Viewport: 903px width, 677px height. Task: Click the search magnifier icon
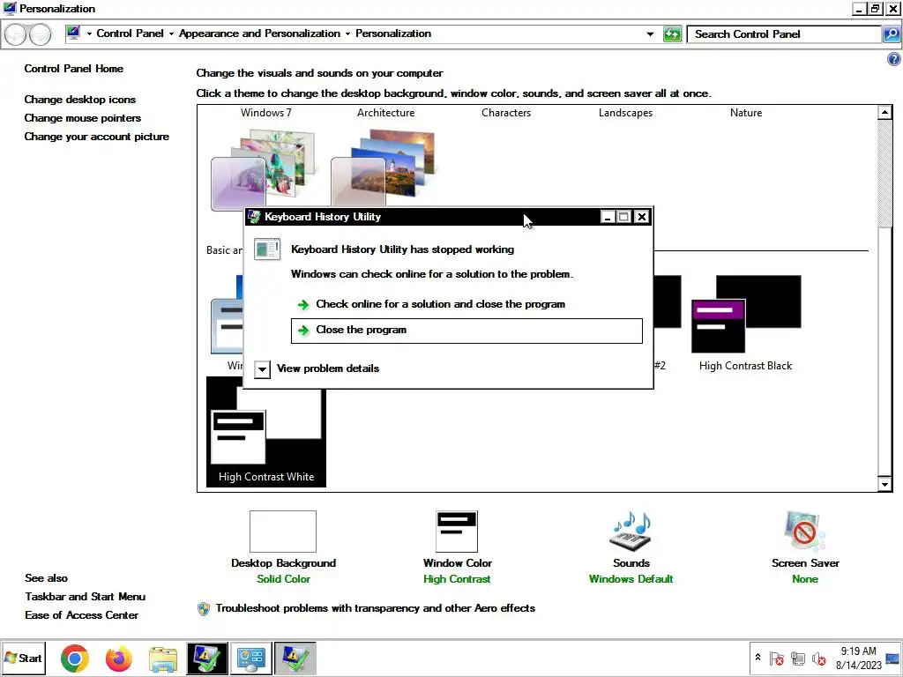pyautogui.click(x=891, y=34)
